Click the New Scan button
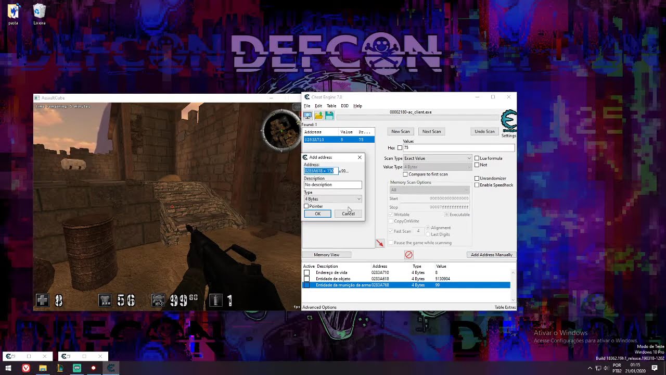 click(401, 132)
